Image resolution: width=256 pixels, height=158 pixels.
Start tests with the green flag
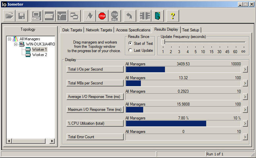click(90, 16)
